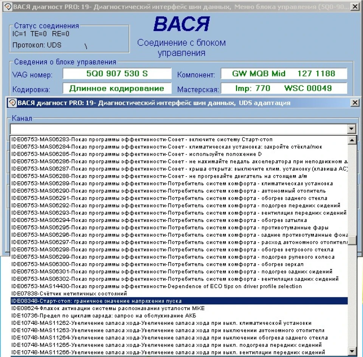Click the list scrollbar up arrow
363x357 pixels.
[x=352, y=140]
